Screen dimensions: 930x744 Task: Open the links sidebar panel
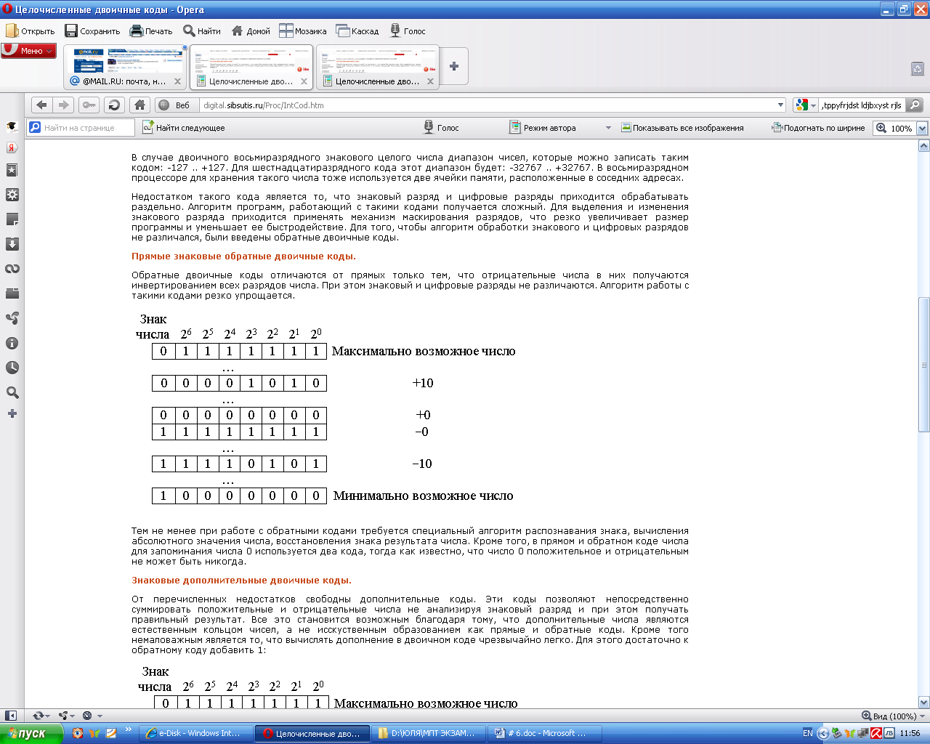pyautogui.click(x=12, y=269)
